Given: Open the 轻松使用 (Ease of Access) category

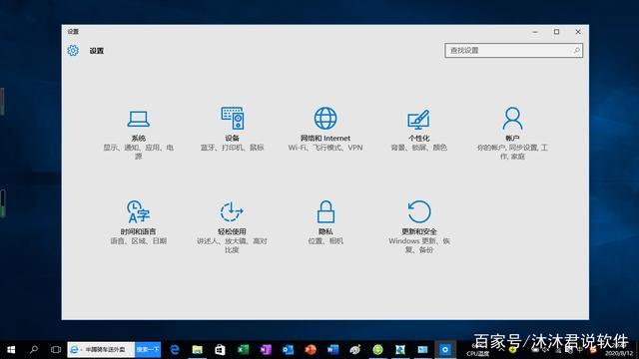Looking at the screenshot, I should tap(232, 227).
